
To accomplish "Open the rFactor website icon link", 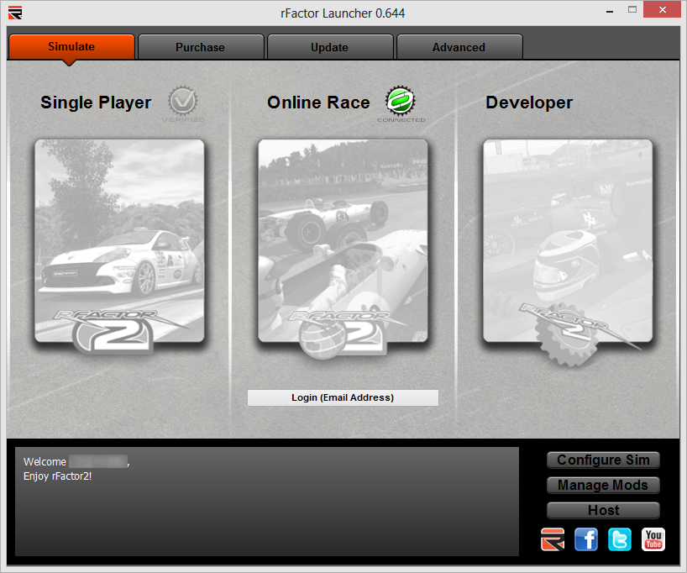I will tap(553, 539).
